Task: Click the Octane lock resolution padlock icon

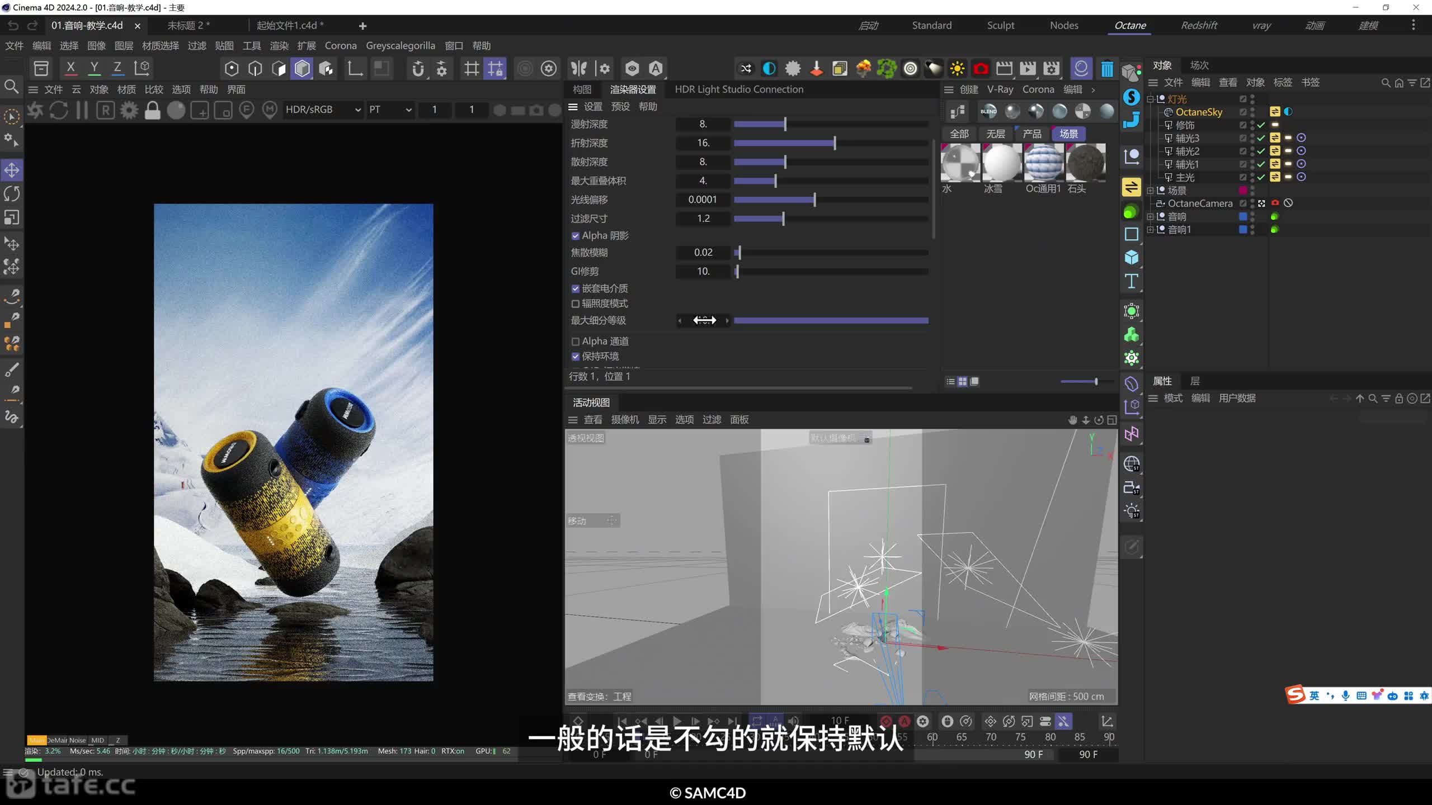Action: [x=152, y=110]
